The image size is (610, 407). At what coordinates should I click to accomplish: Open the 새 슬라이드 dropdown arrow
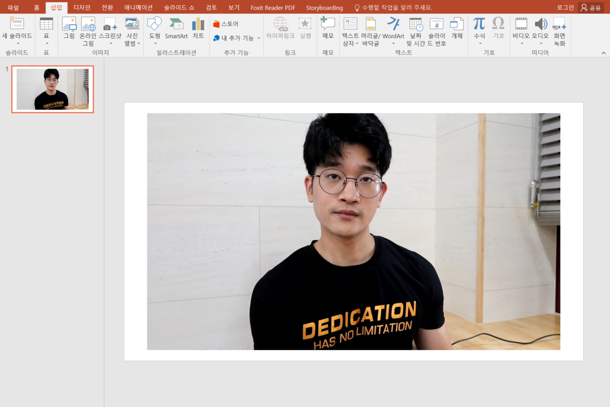point(18,44)
